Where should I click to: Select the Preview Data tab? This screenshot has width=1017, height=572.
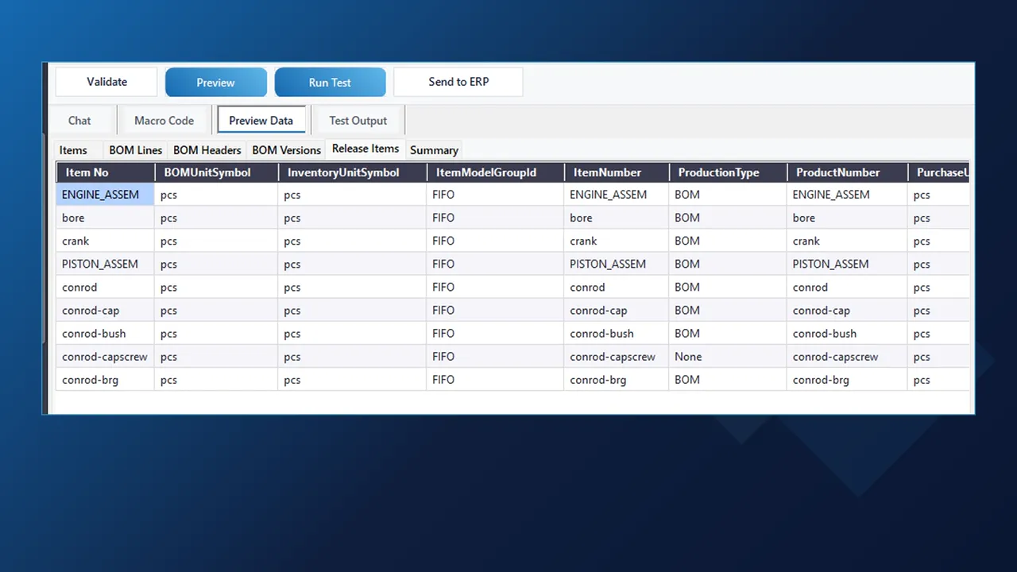click(261, 121)
